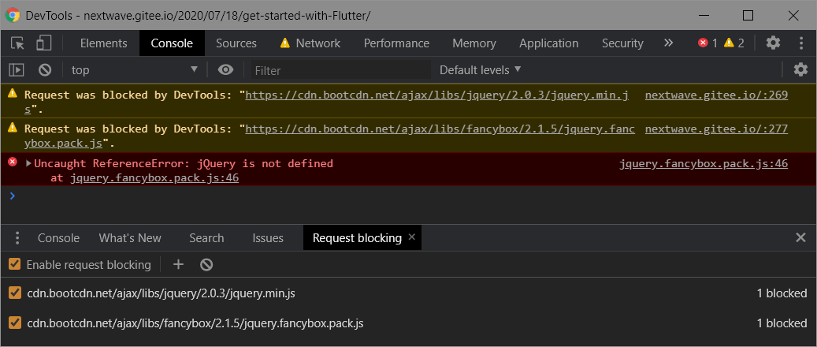817x347 pixels.
Task: Close the Request blocking tab
Action: 411,237
